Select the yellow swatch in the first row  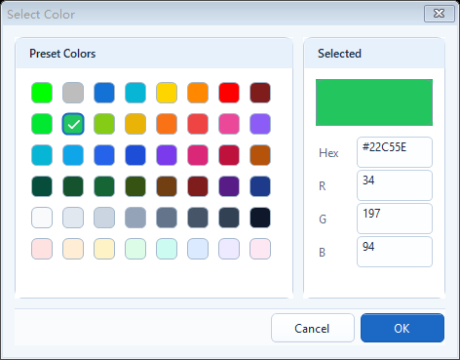167,93
